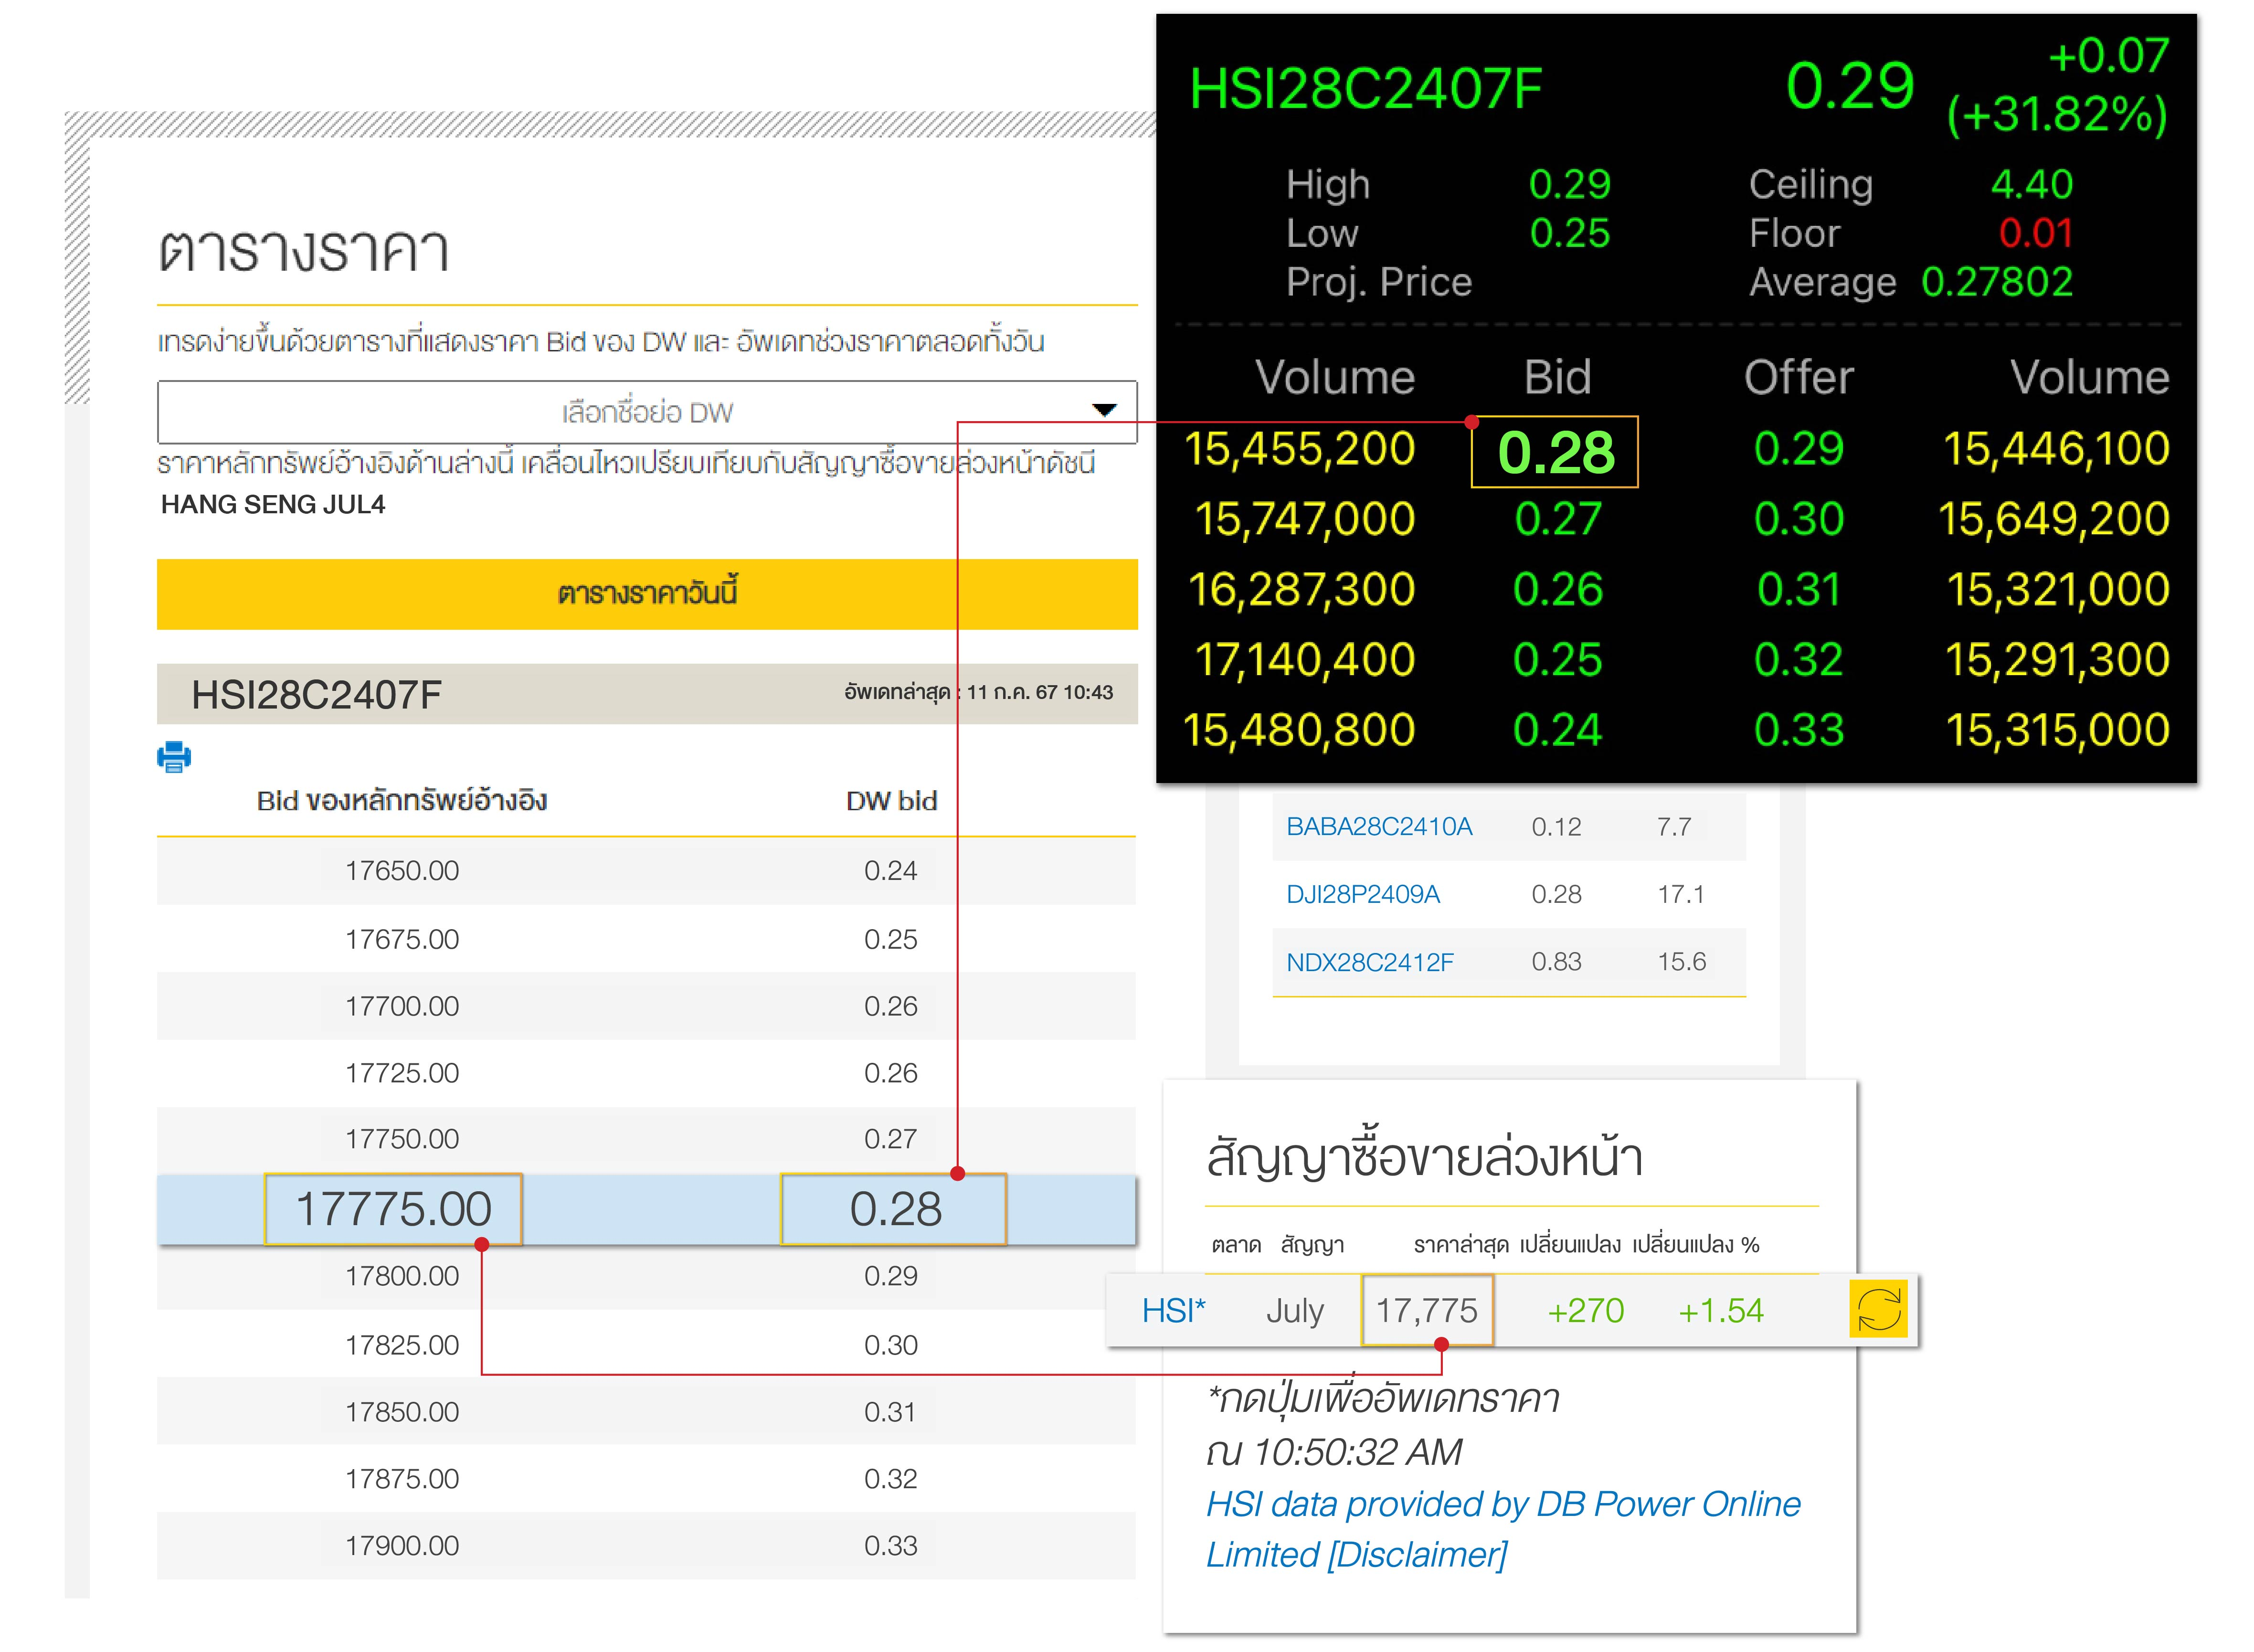The height and width of the screenshot is (1652, 2254).
Task: Click the HSI28C2407F table header bar
Action: 647,694
